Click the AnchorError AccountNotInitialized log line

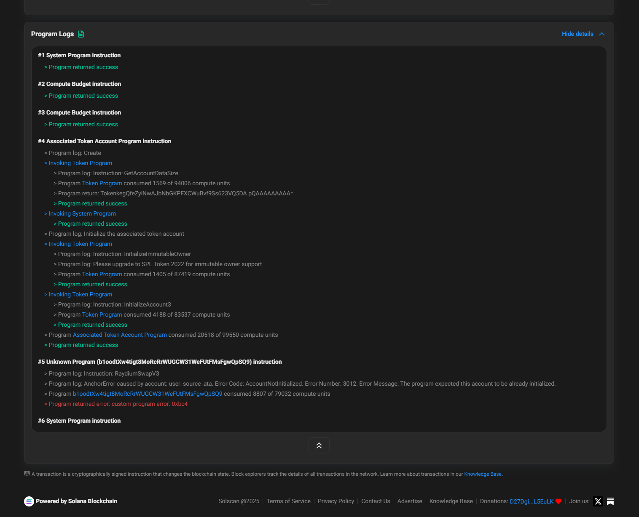pyautogui.click(x=300, y=384)
